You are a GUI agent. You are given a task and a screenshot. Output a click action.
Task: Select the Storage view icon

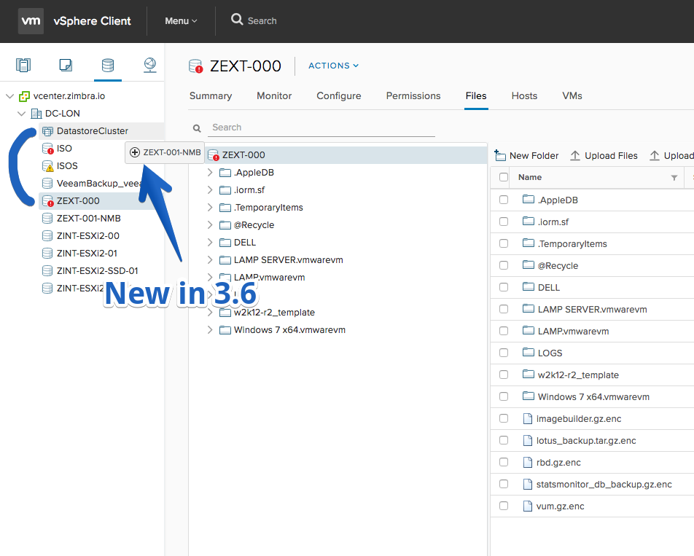click(x=108, y=65)
